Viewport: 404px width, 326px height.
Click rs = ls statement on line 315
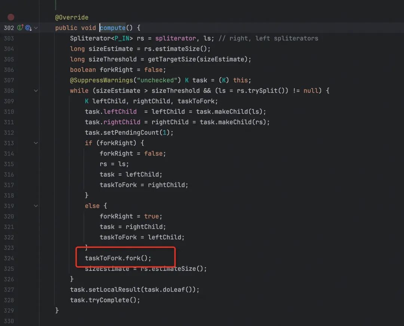tap(114, 164)
